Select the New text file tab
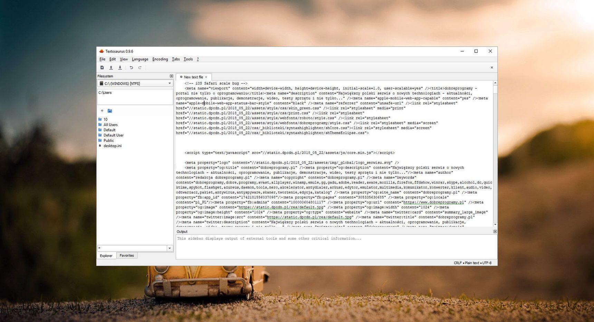Image resolution: width=594 pixels, height=322 pixels. click(193, 77)
